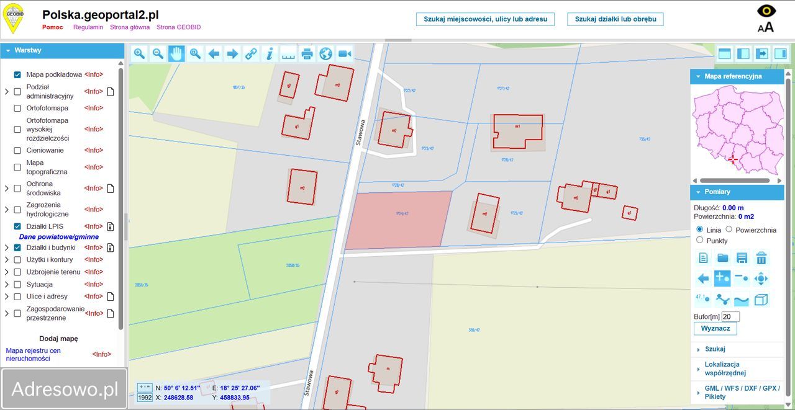
Task: Open the Strona główna link
Action: (130, 27)
